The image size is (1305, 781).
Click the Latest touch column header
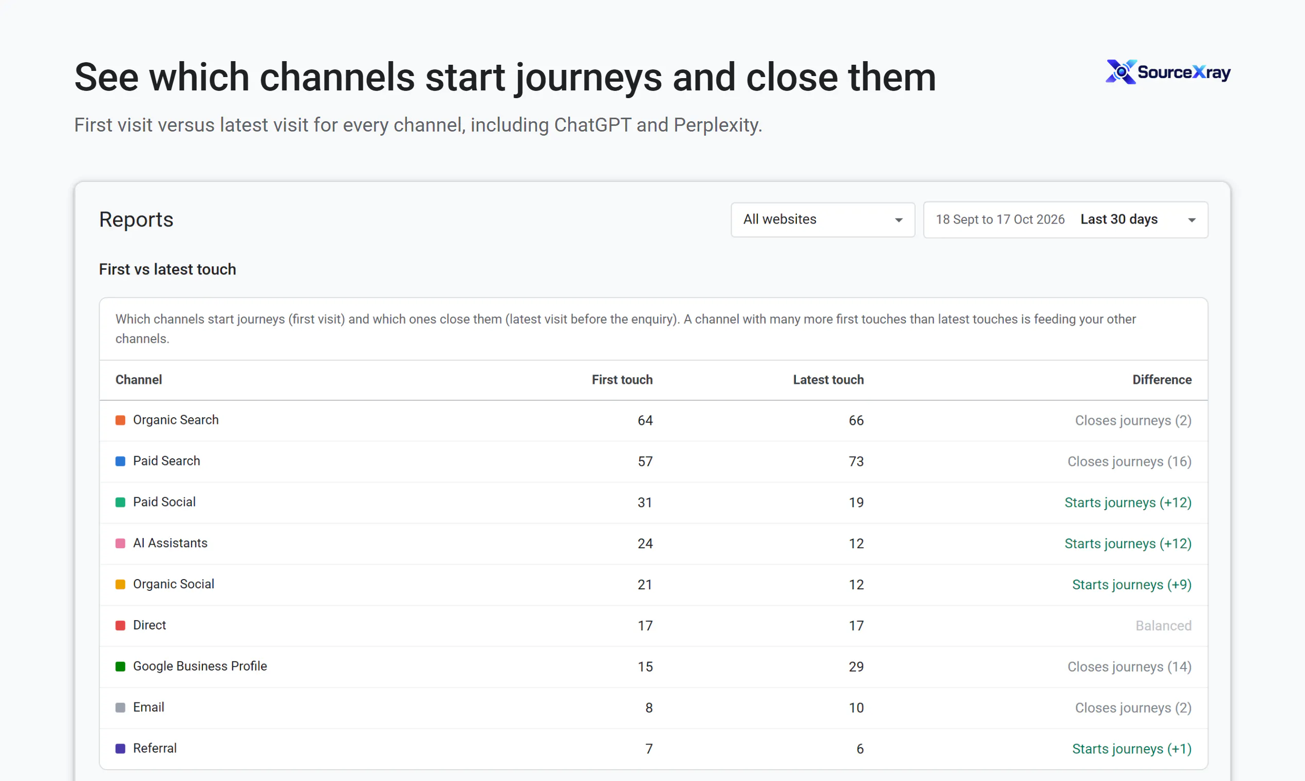click(x=828, y=380)
